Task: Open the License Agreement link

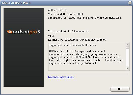Action: click(61, 77)
